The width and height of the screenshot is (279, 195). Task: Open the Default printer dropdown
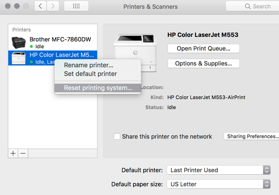click(219, 170)
